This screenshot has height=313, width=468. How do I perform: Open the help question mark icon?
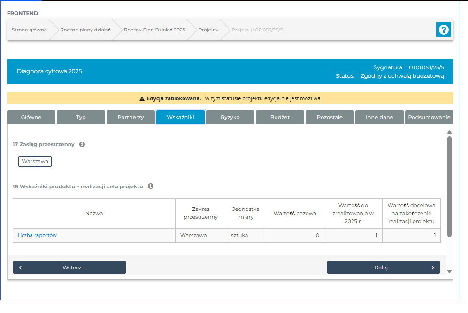[x=443, y=30]
